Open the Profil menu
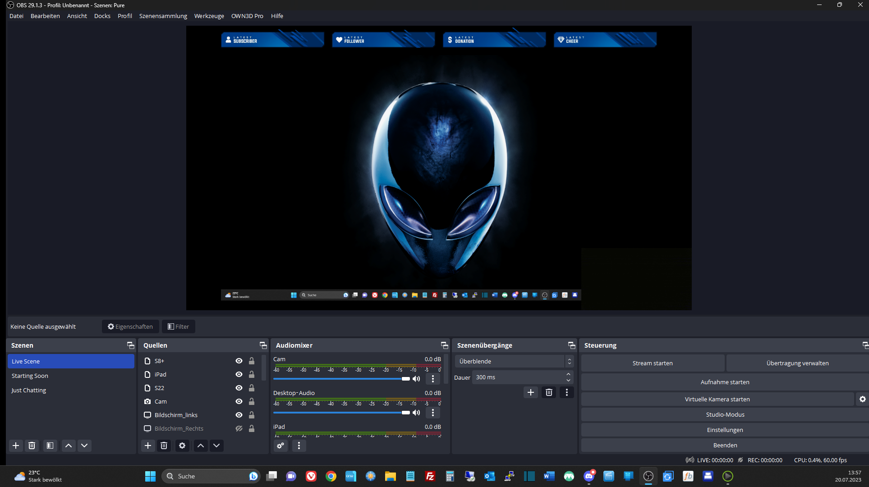Viewport: 869px width, 487px height. click(x=125, y=16)
